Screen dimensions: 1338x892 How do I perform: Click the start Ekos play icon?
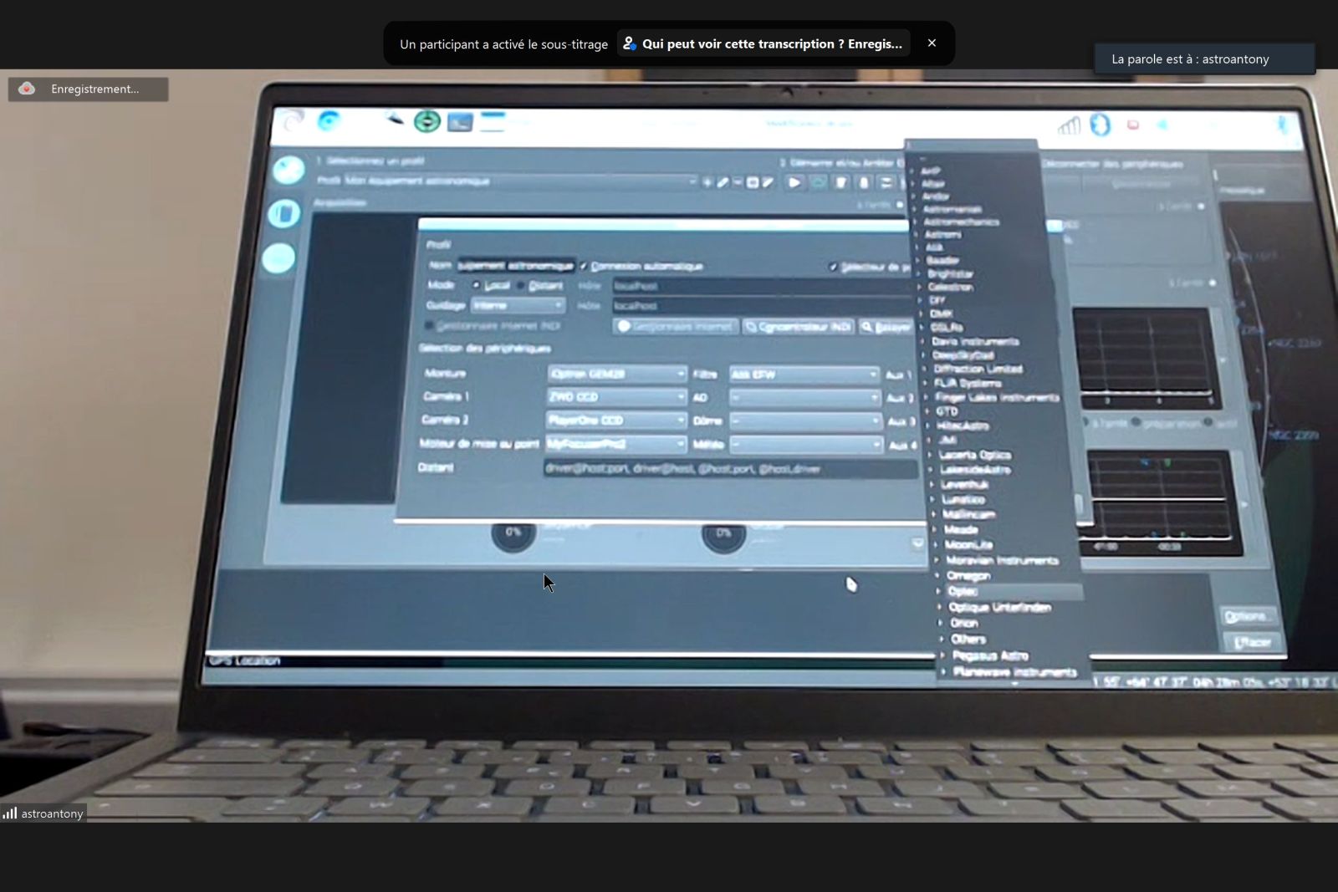(x=794, y=182)
